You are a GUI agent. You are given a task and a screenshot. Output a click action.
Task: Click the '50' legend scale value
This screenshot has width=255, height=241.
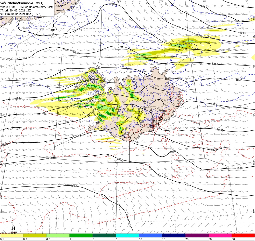click(x=233, y=239)
